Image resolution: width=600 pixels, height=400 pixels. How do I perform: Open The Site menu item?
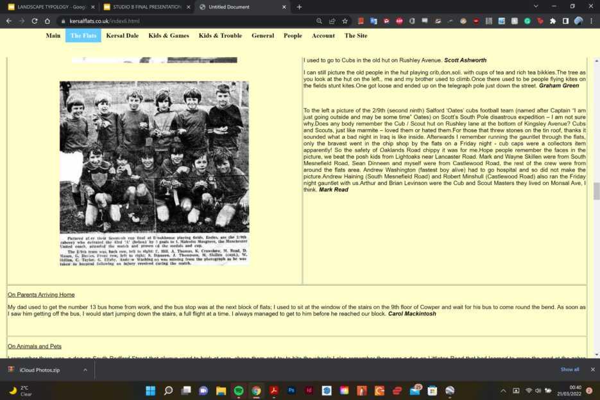point(356,35)
